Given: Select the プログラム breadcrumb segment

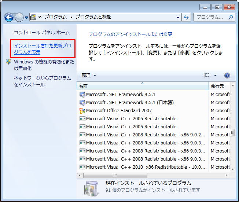Looking at the screenshot, I should [56, 17].
